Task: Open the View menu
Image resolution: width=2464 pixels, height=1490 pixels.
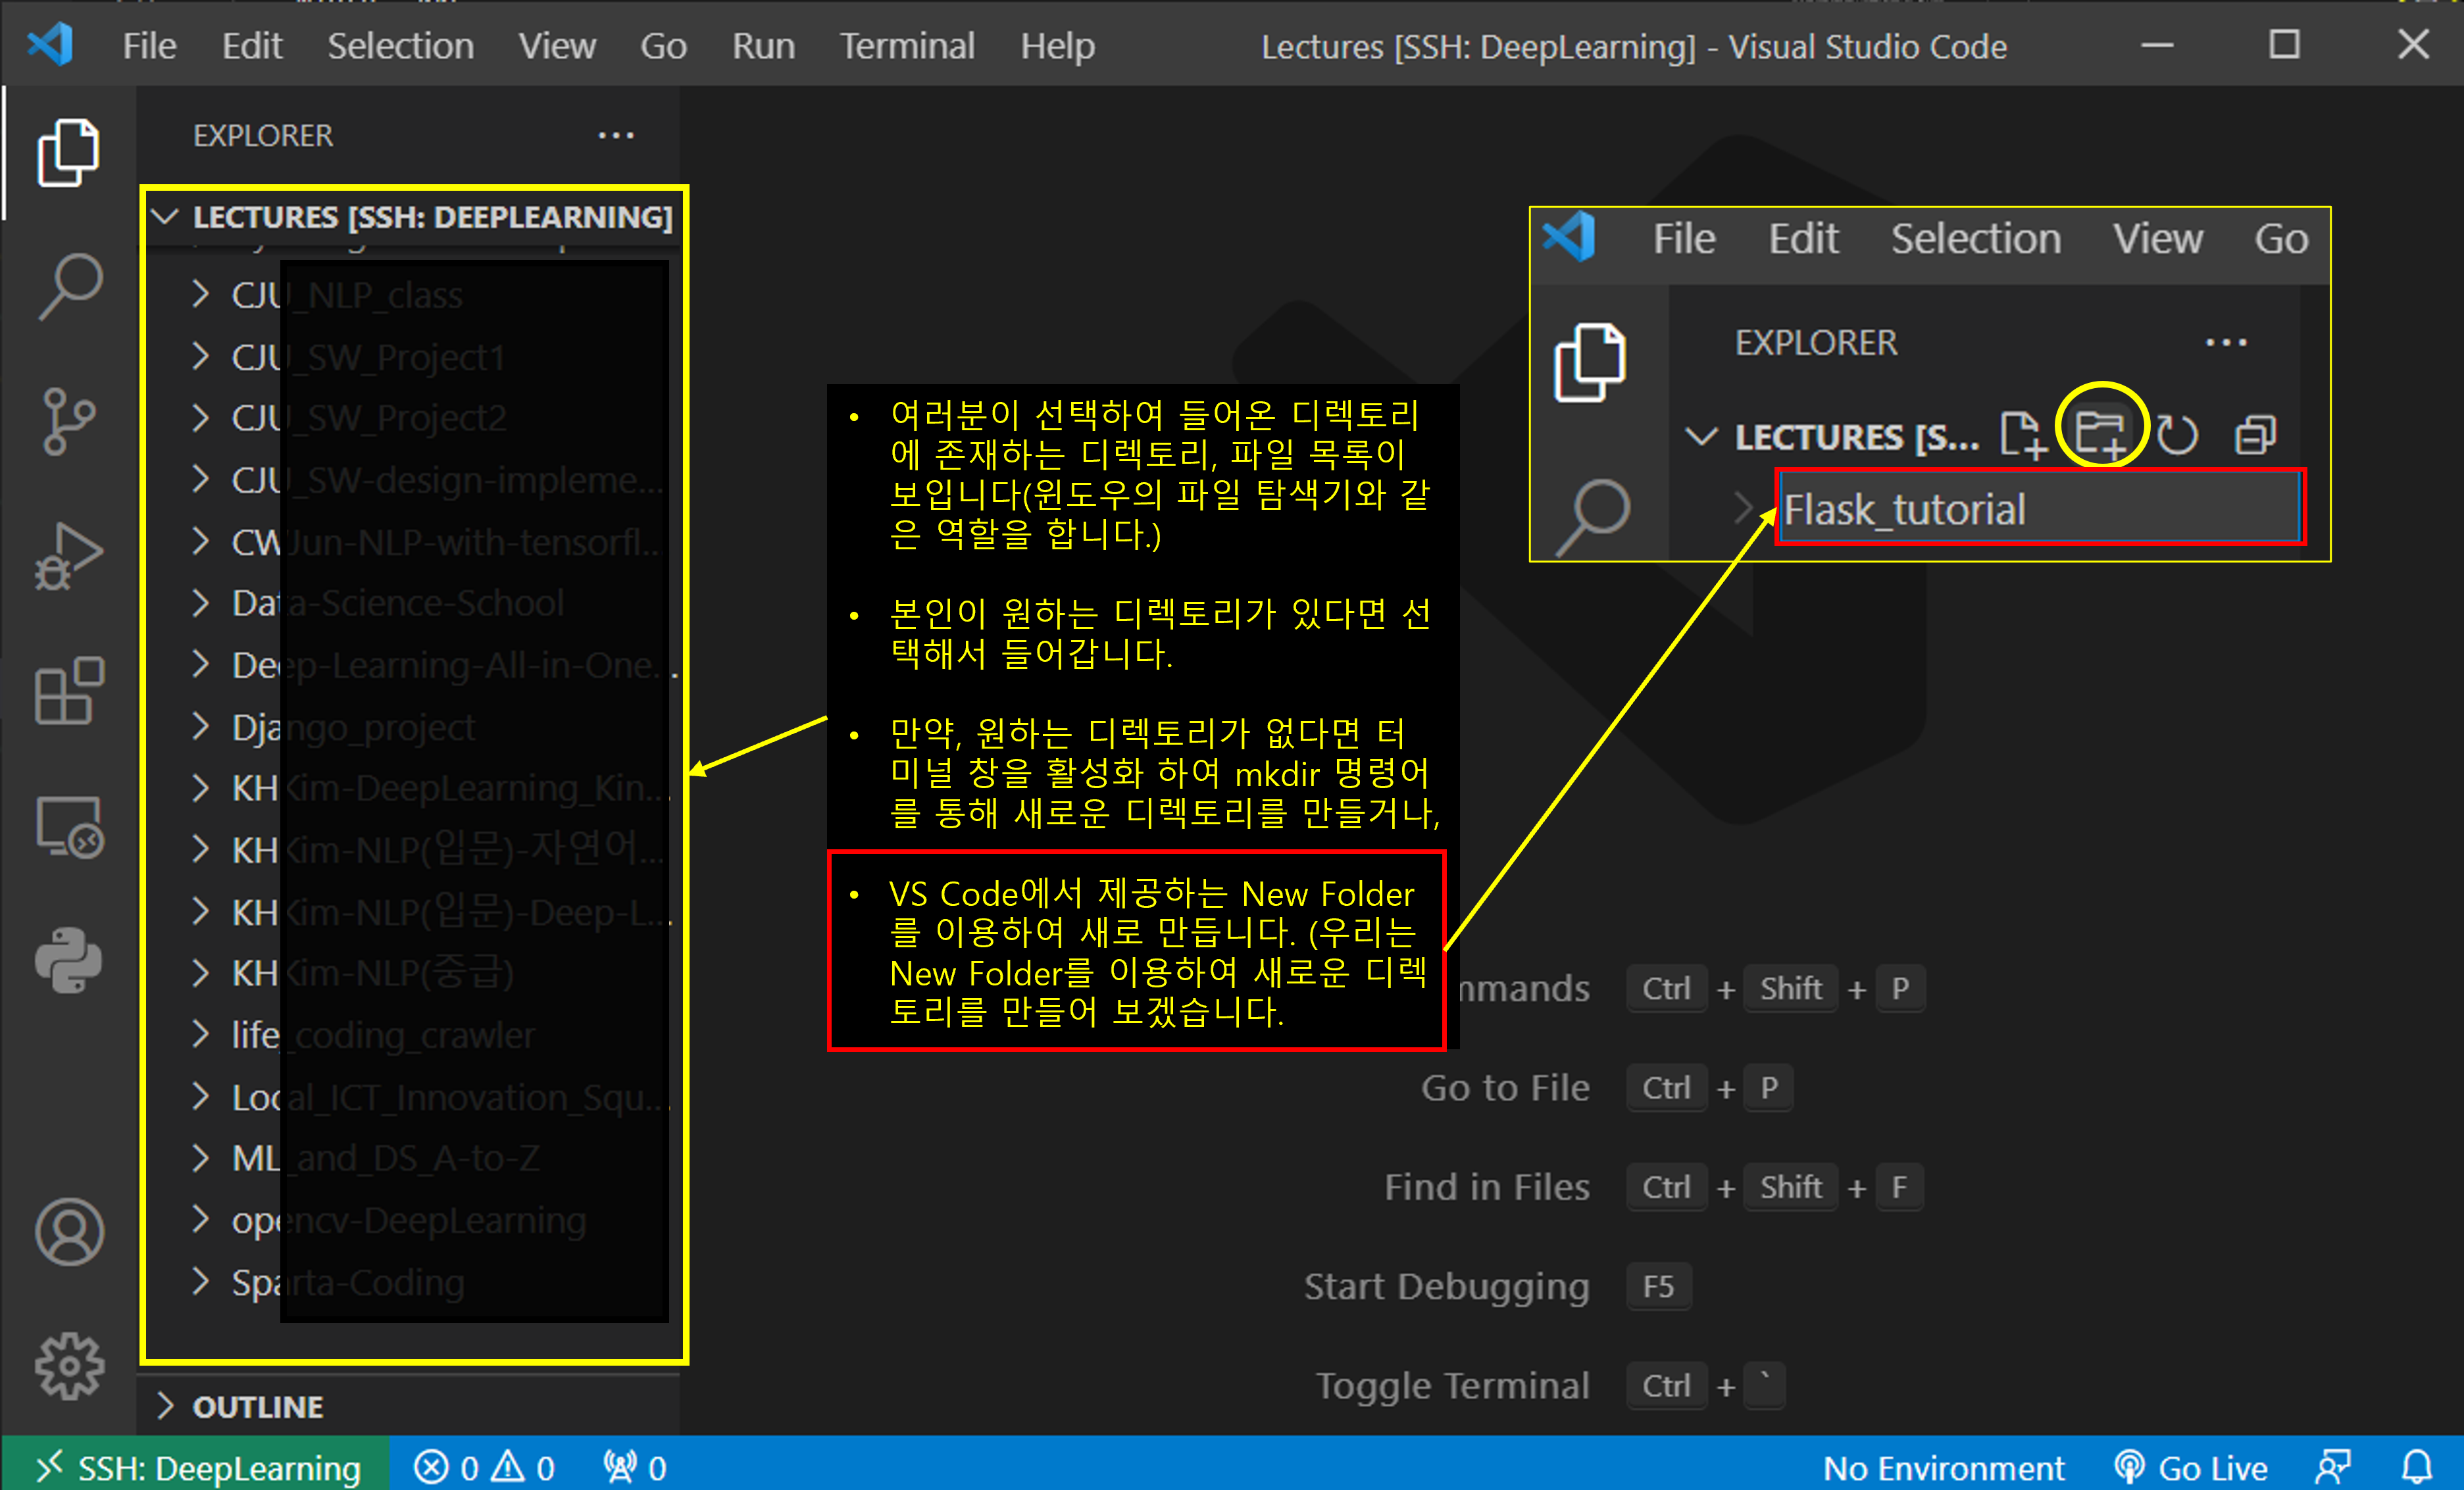Action: click(x=557, y=46)
